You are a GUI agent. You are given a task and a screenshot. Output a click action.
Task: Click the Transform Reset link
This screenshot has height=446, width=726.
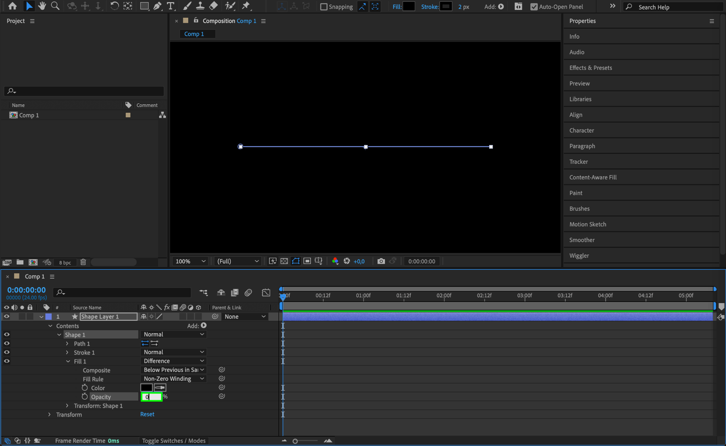click(147, 414)
